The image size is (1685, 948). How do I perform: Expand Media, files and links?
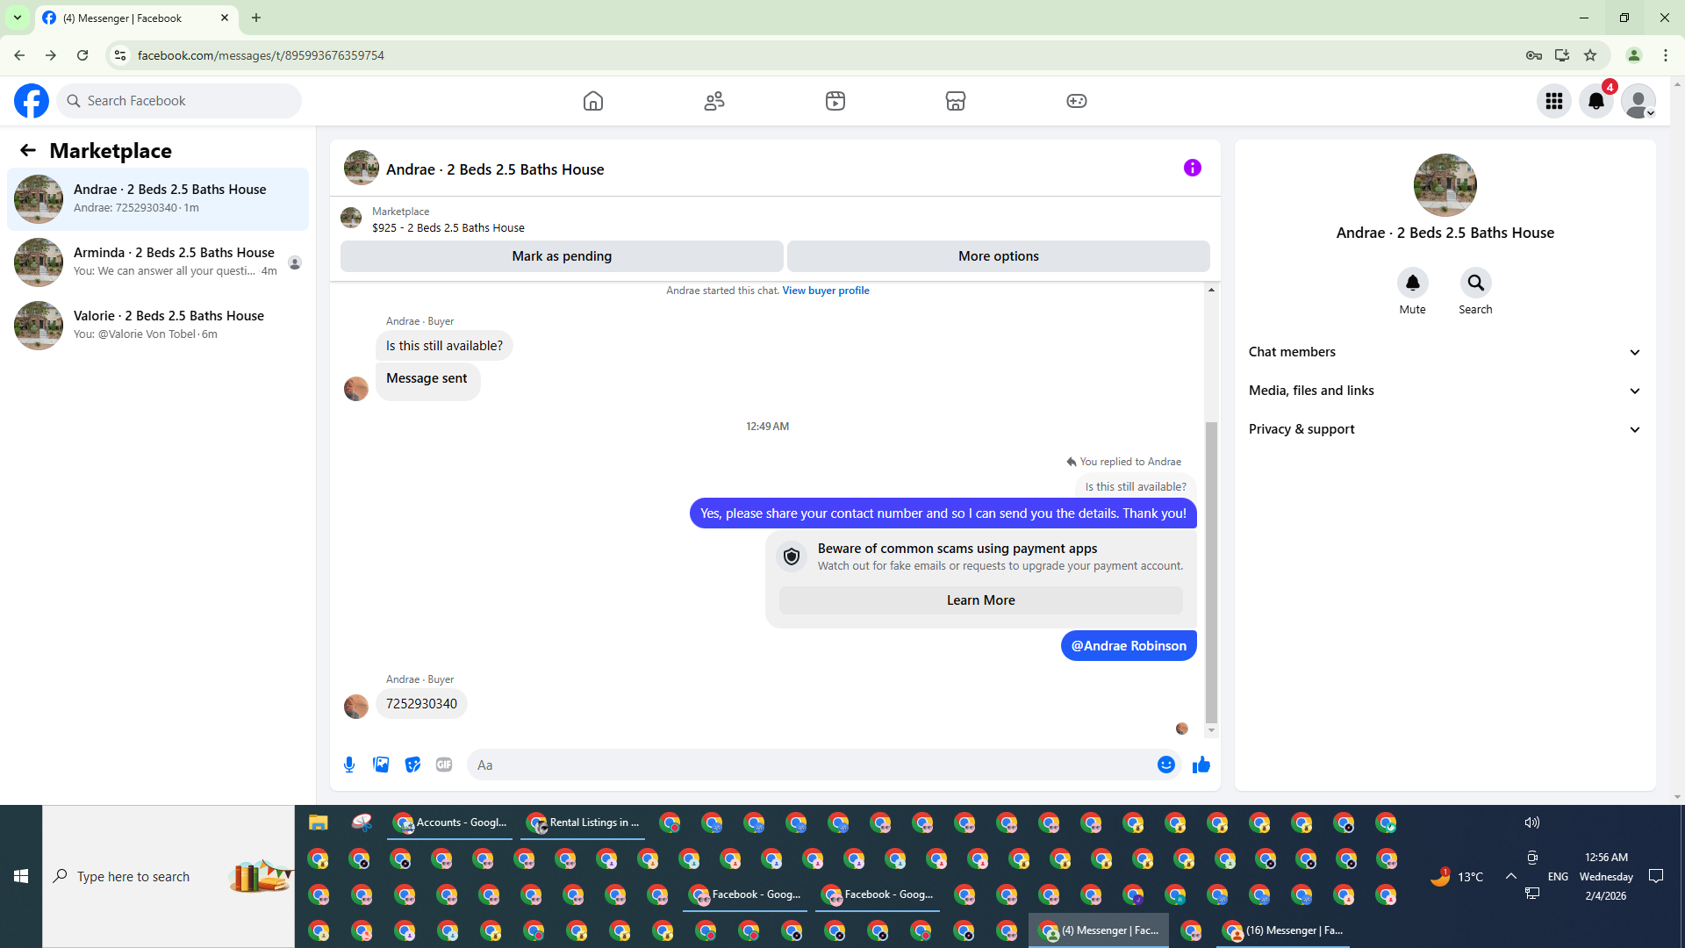pos(1445,391)
